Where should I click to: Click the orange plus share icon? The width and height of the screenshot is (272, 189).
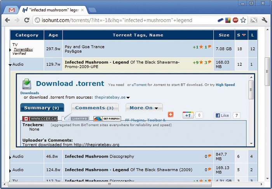point(171,115)
